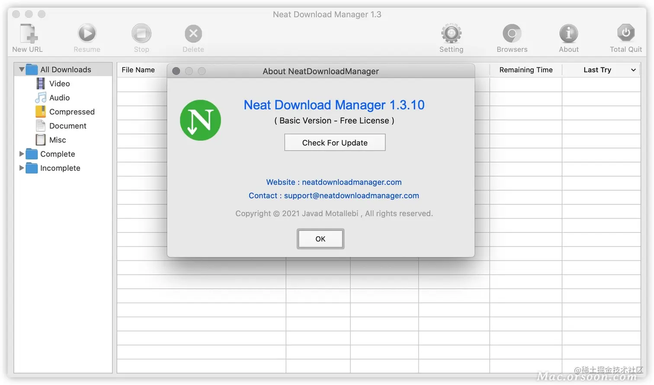
Task: Select the Compressed archive icon
Action: [x=41, y=111]
